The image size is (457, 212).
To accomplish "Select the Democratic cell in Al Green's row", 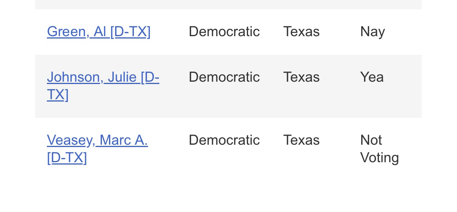I will tap(224, 32).
